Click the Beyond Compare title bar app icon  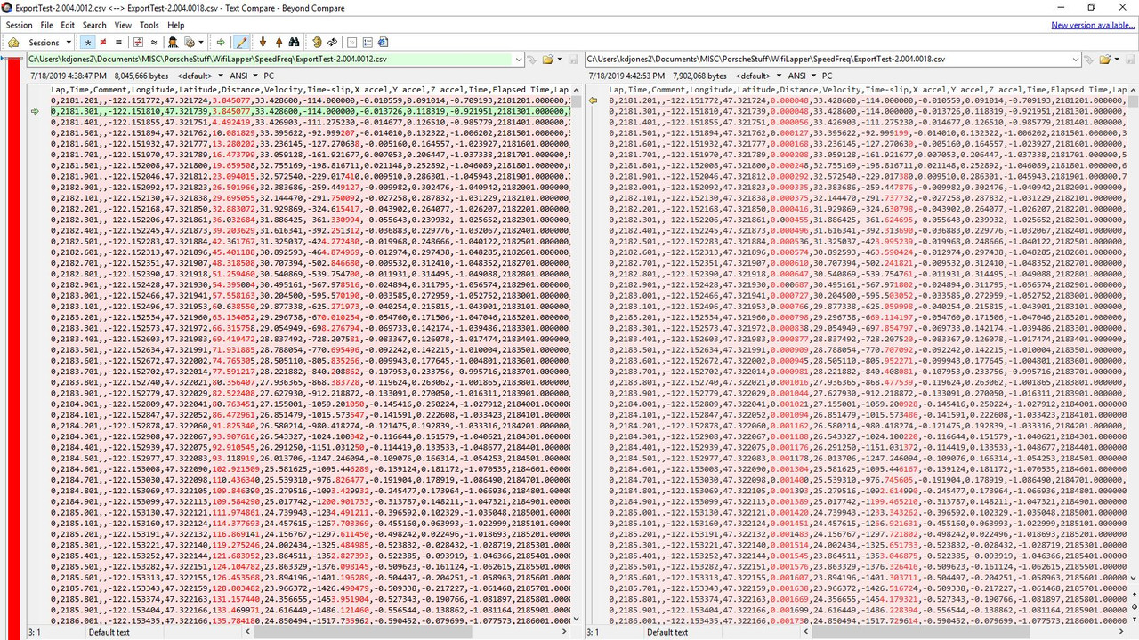[8, 7]
